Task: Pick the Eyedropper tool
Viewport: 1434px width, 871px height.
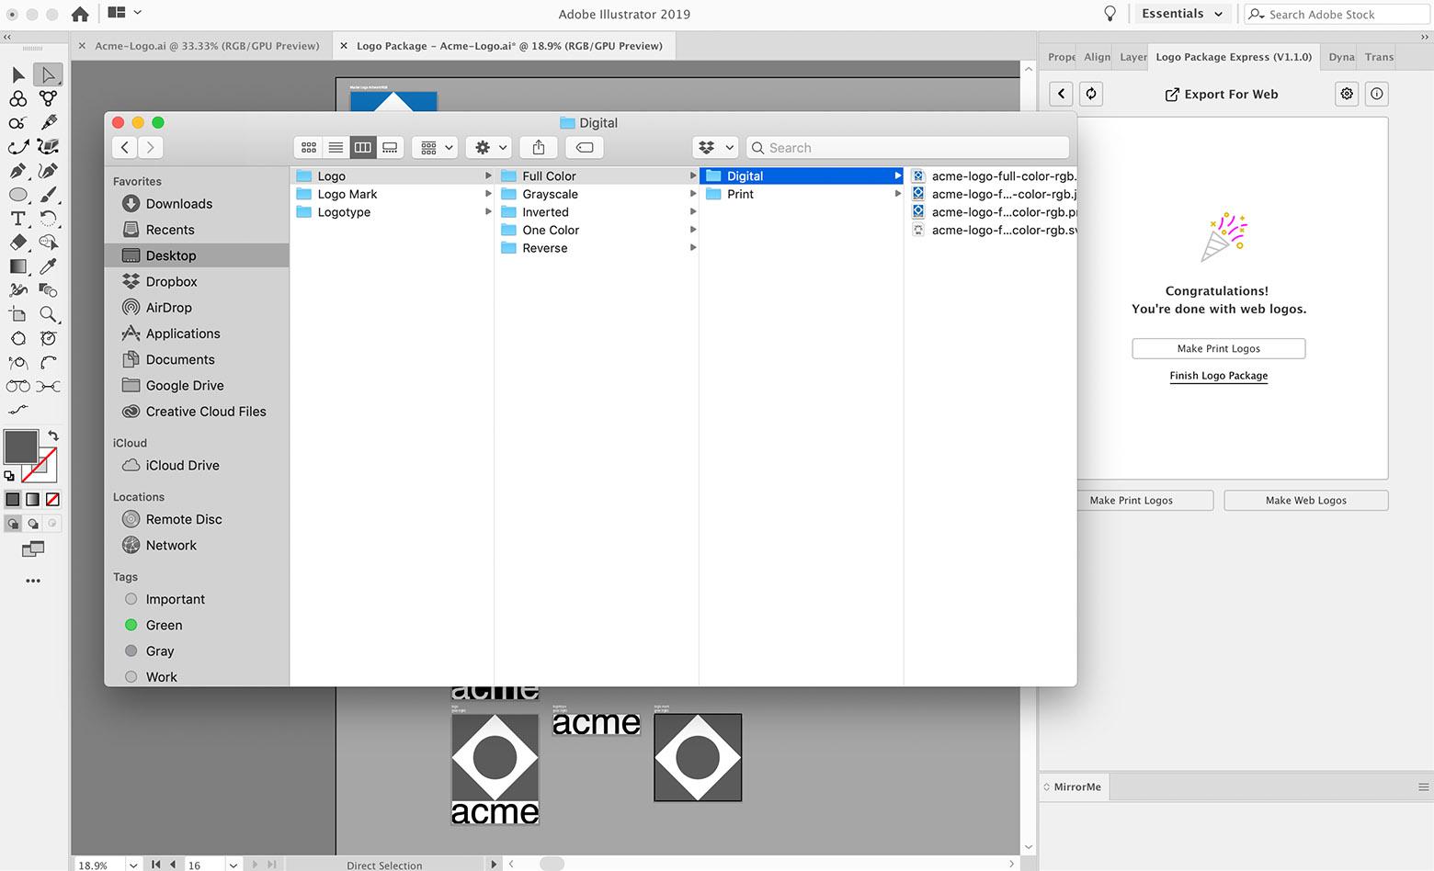Action: (x=49, y=266)
